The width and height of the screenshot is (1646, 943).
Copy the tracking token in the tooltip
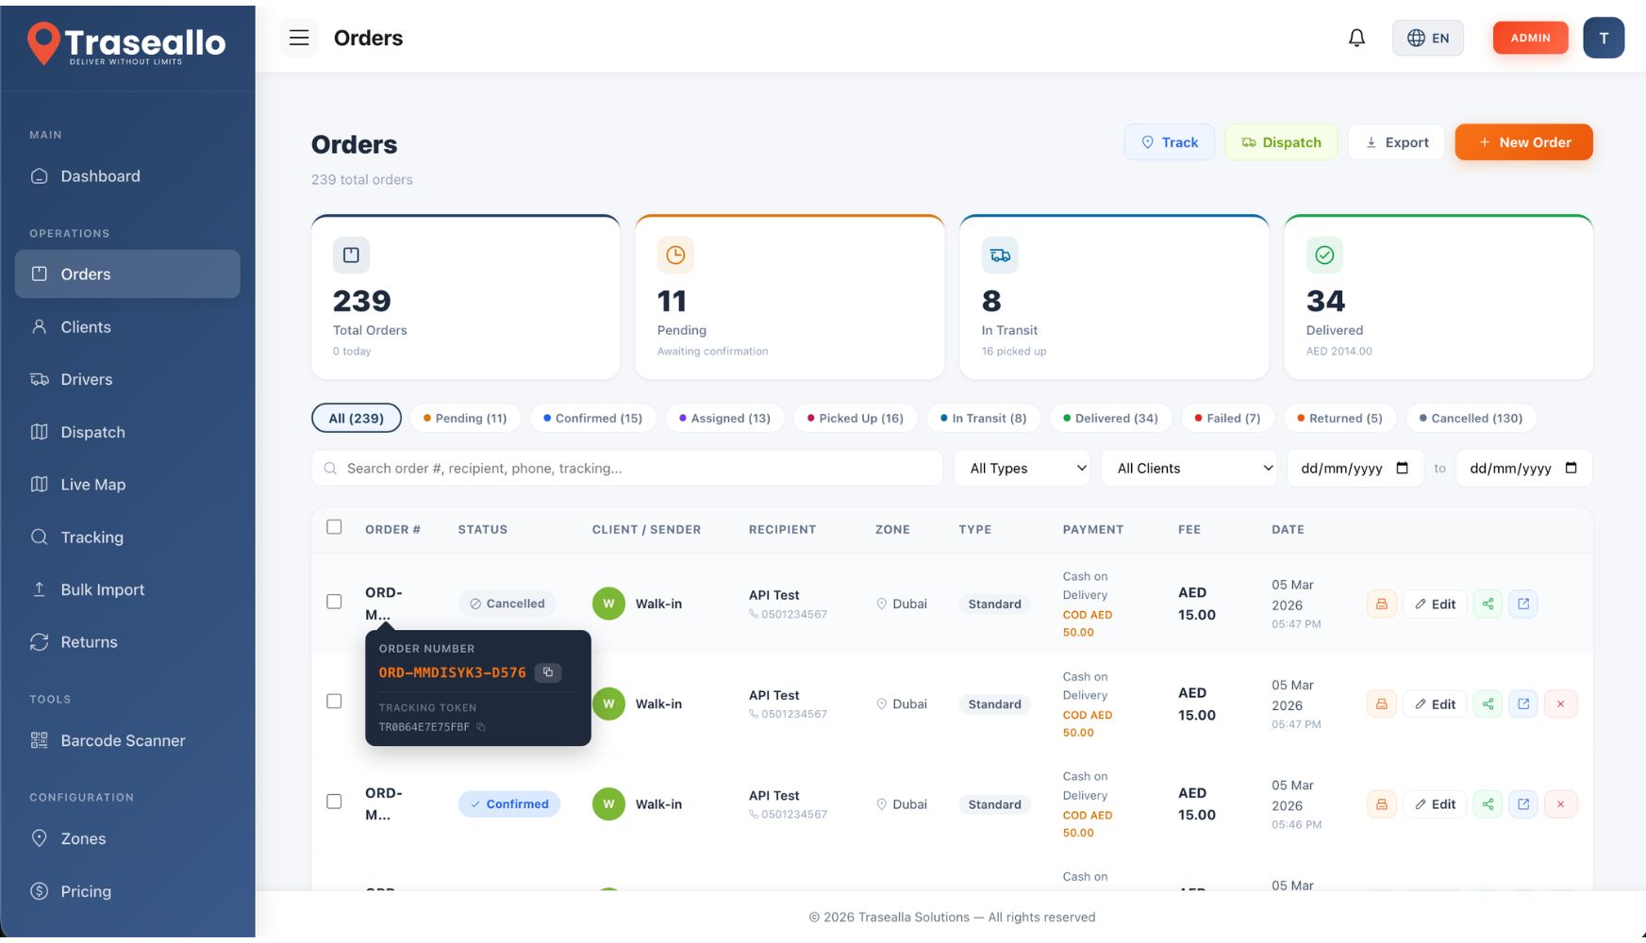[481, 727]
